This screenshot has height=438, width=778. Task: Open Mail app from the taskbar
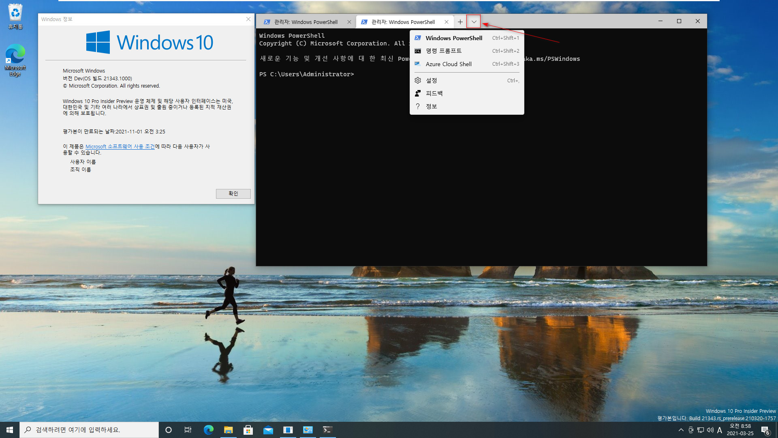(x=268, y=430)
